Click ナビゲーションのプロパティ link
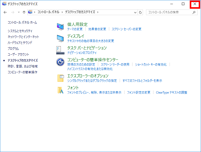This screenshot has width=201, height=152. coord(82,53)
